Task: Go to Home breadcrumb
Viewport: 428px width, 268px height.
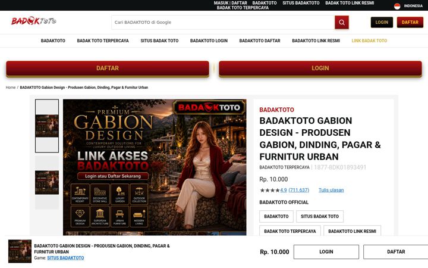Action: (11, 88)
